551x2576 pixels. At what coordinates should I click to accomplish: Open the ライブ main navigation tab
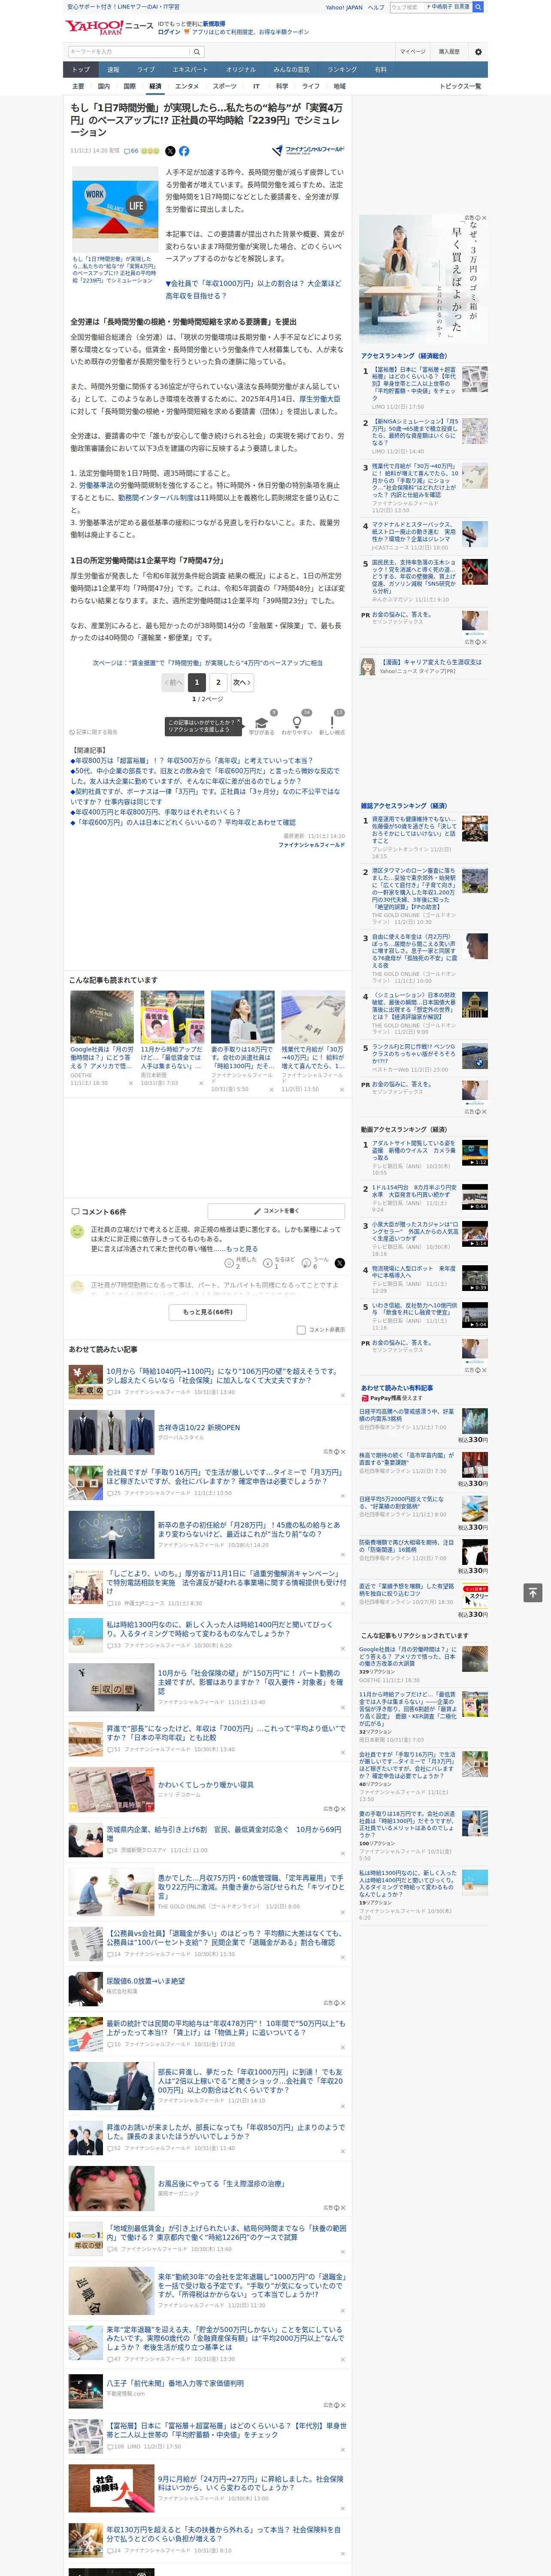coord(146,69)
